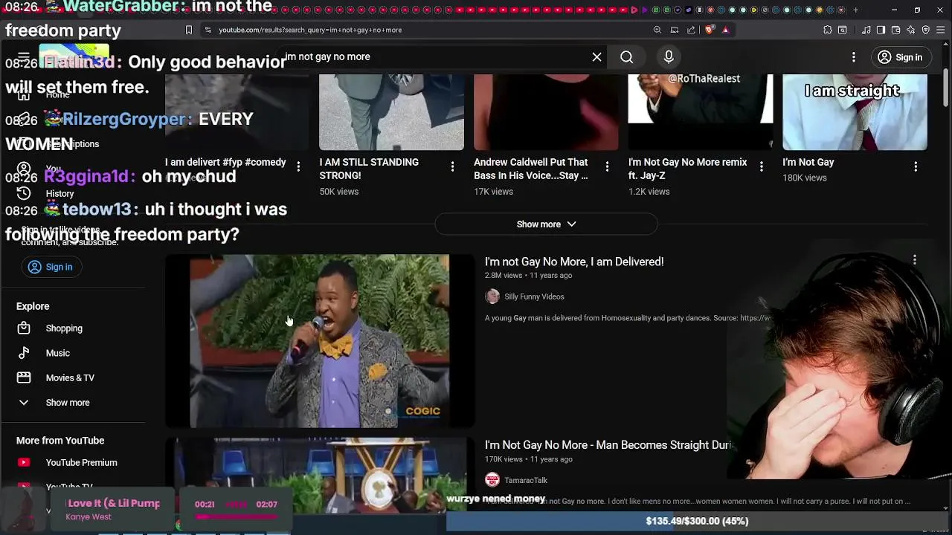The width and height of the screenshot is (952, 535).
Task: Open site settings icon beside URL
Action: [x=208, y=30]
